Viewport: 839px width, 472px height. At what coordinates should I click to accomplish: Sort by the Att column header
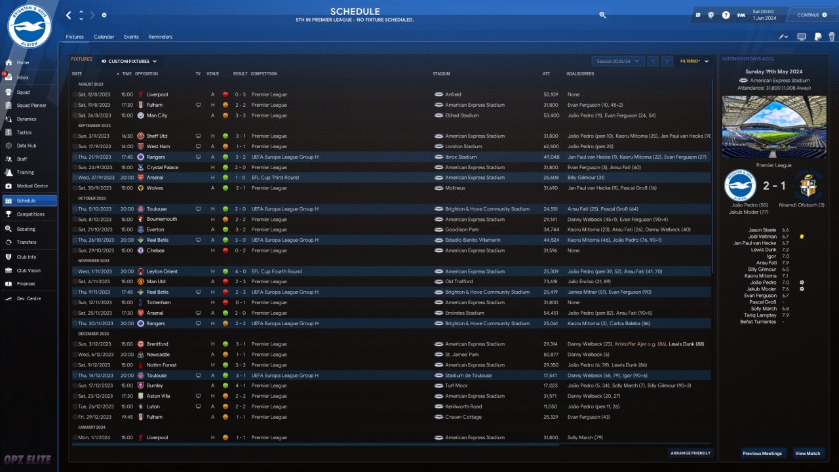tap(546, 73)
